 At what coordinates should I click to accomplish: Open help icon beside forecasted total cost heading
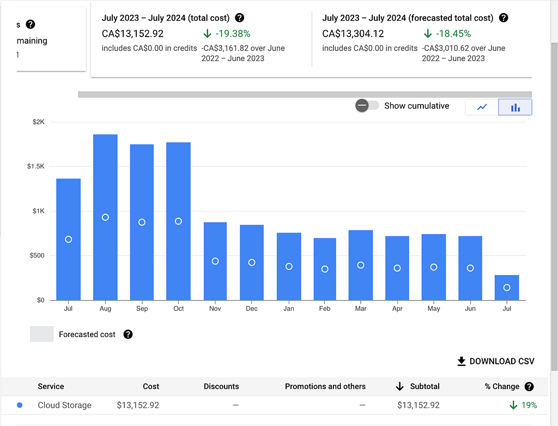[x=503, y=17]
